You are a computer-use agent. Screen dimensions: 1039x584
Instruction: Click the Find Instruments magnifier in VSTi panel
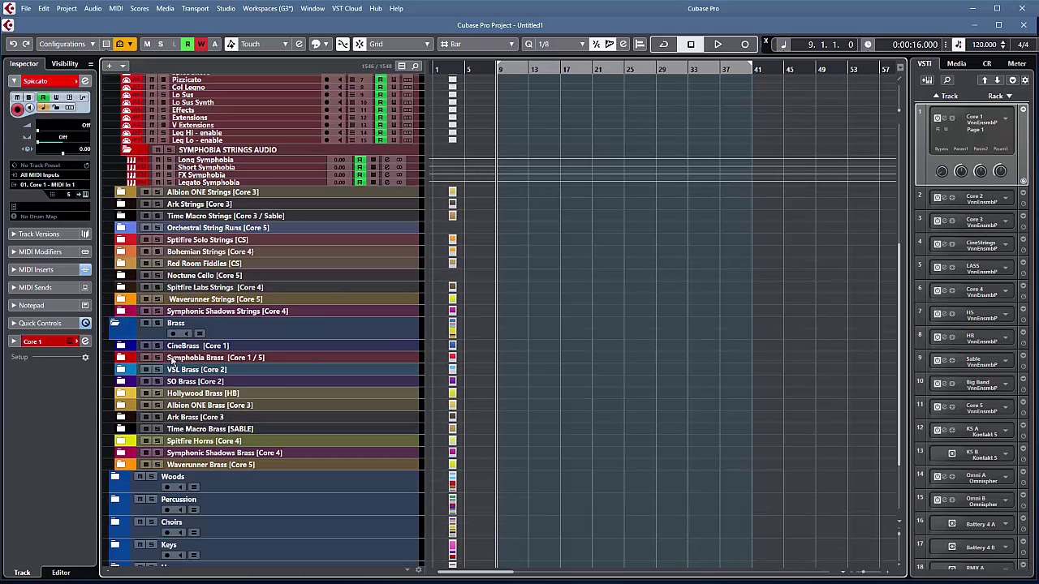(x=946, y=80)
